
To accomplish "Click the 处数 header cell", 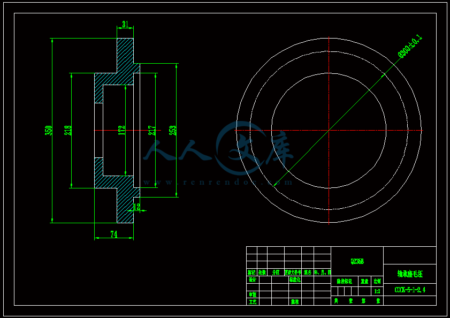I will point(262,272).
